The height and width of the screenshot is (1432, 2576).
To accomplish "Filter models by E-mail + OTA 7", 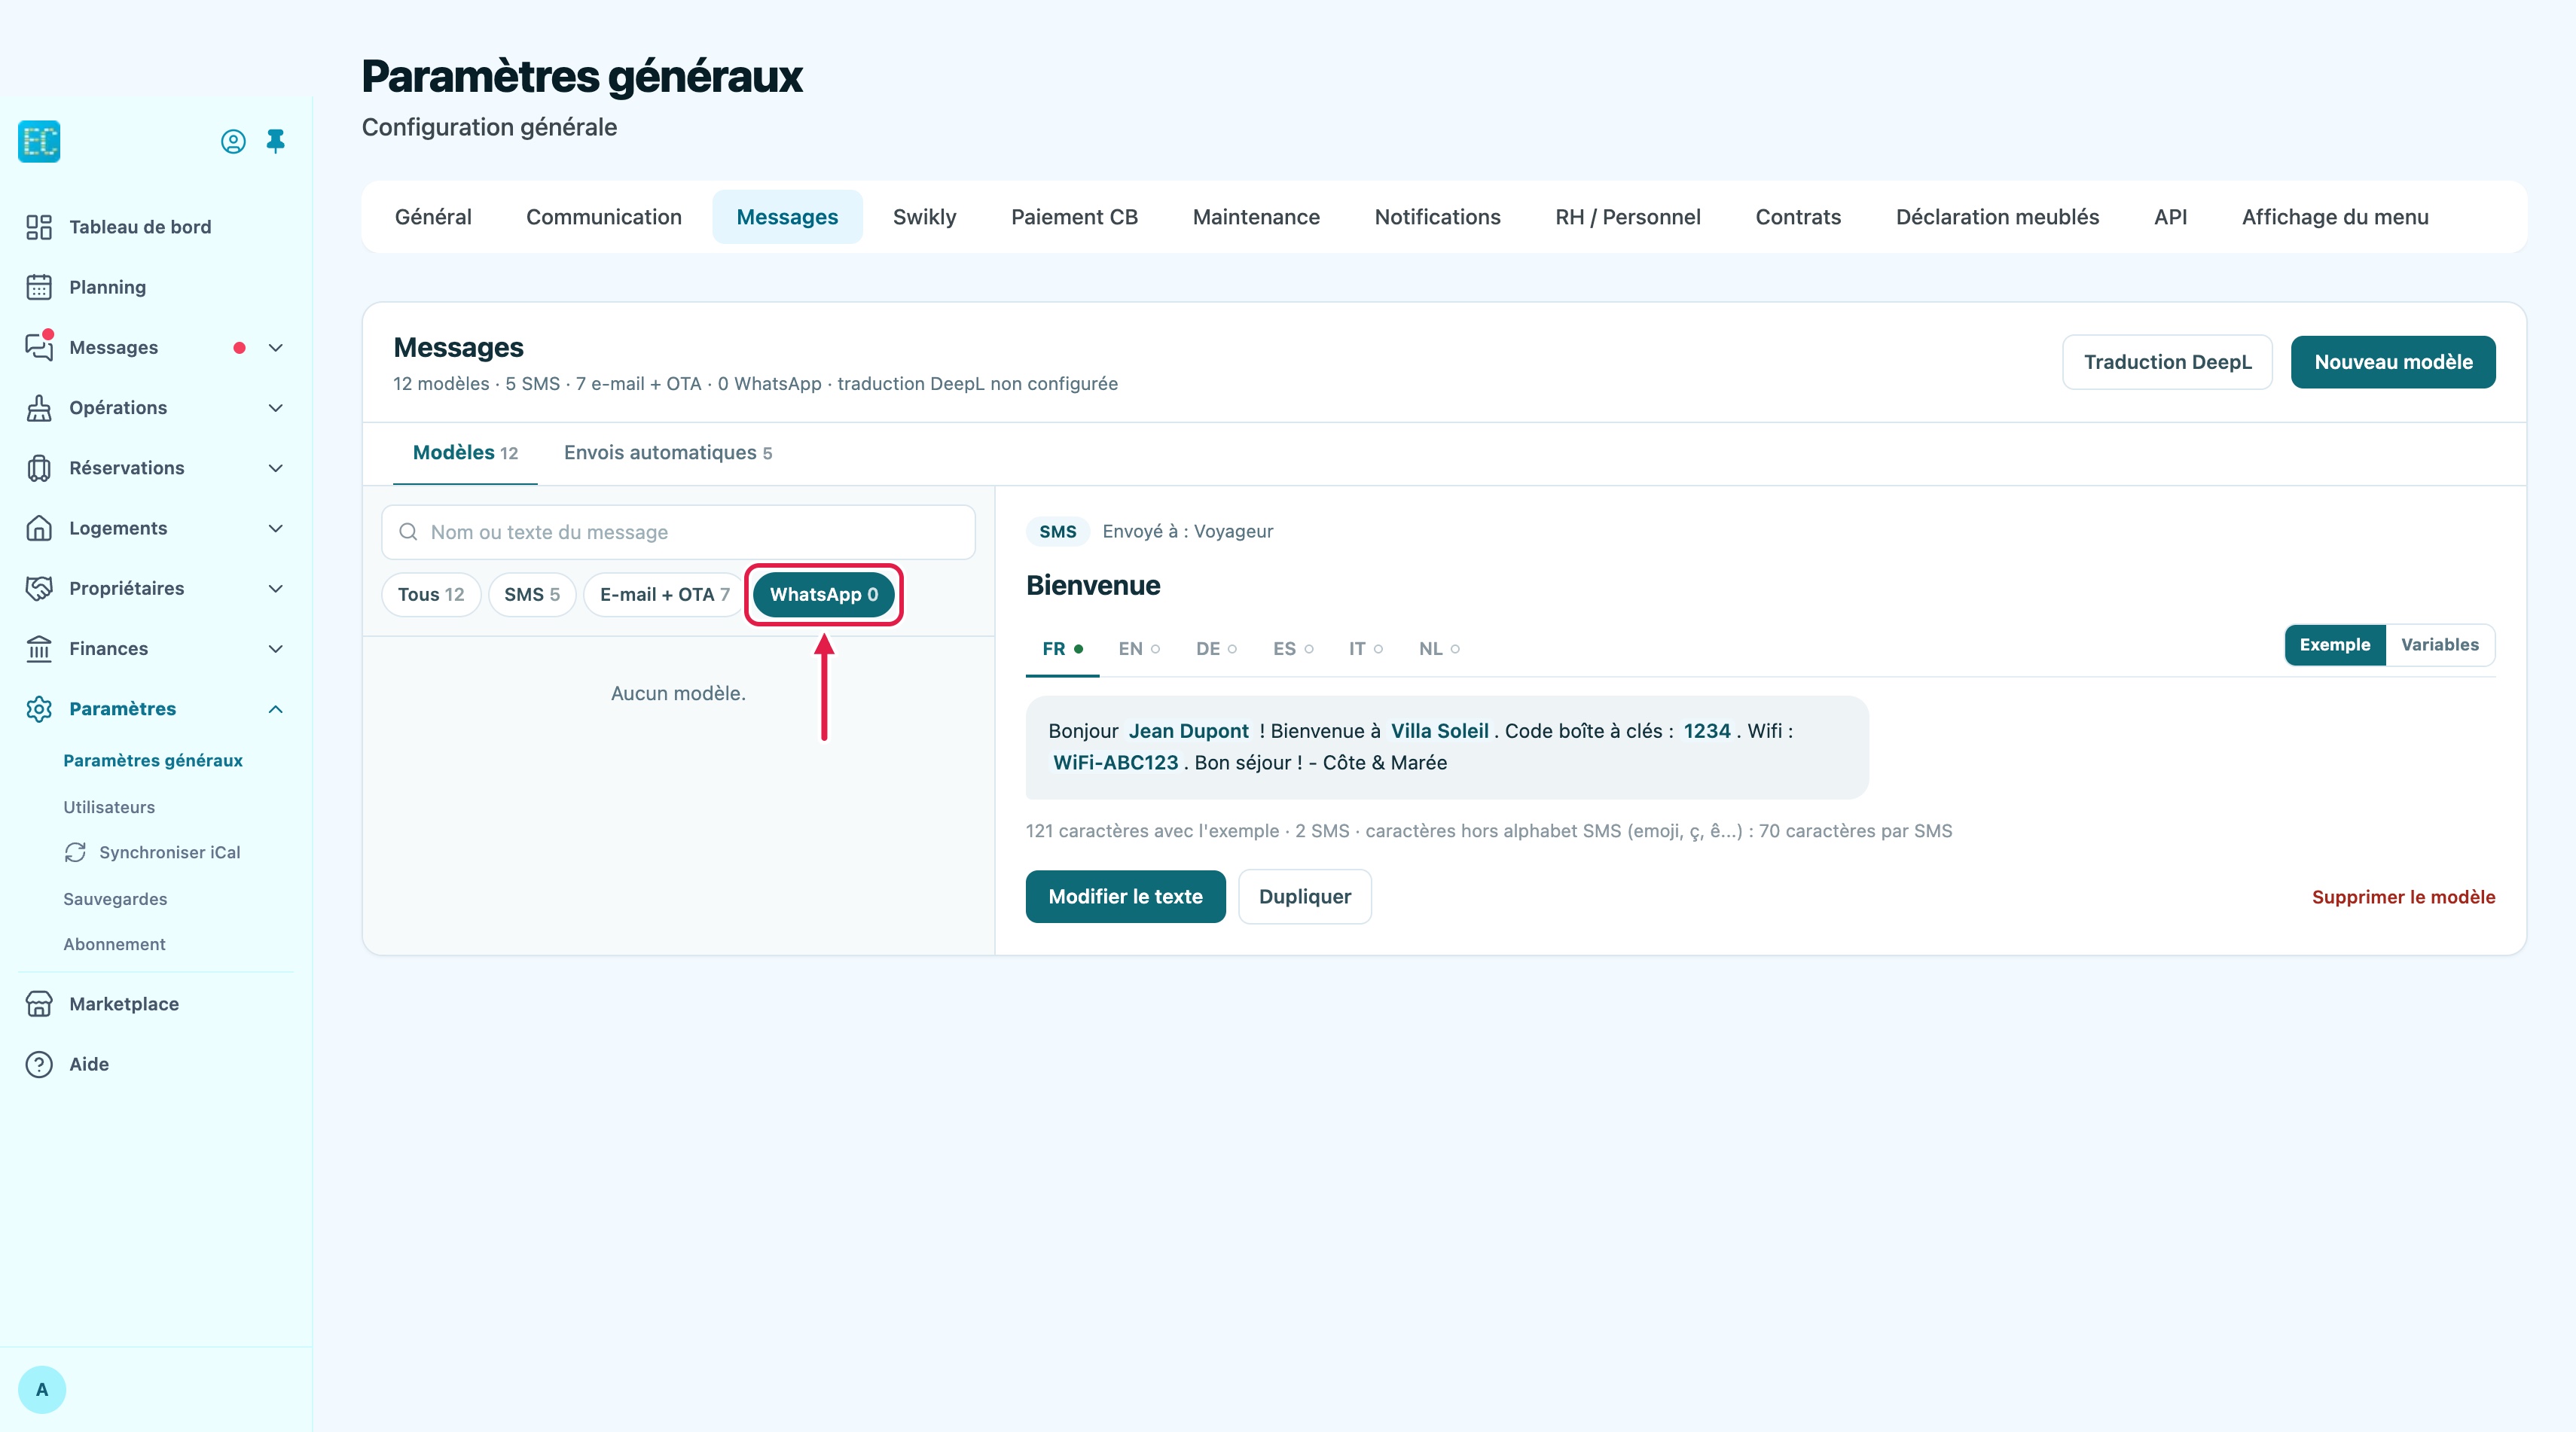I will 664,595.
